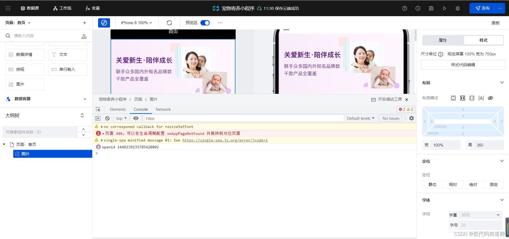Open the 变量 panel
Viewport: 509px width, 239px height.
click(x=92, y=8)
